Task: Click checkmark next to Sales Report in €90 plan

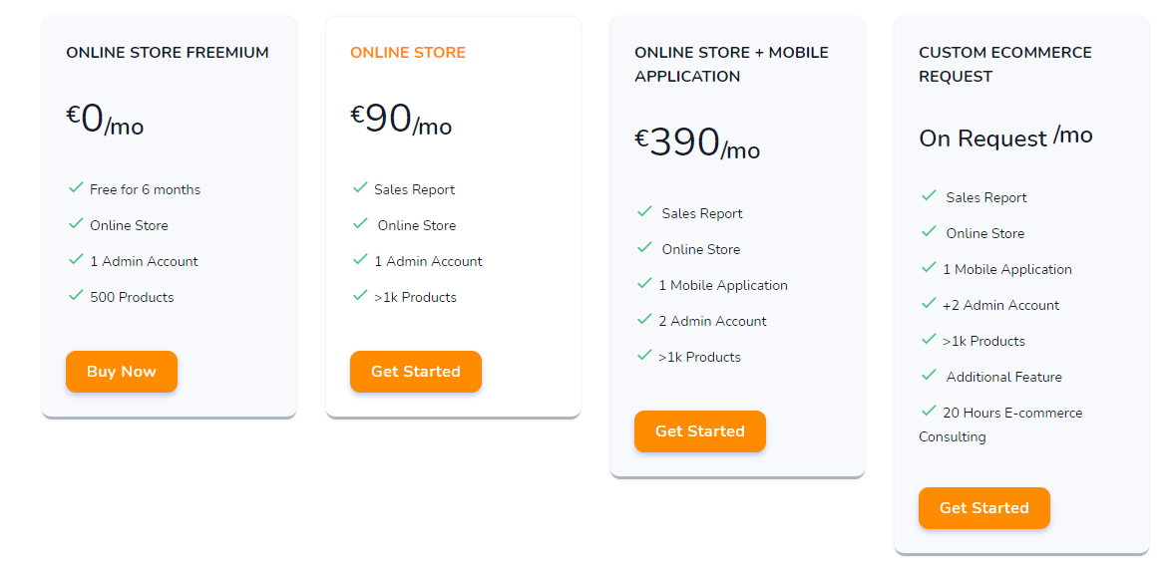Action: tap(359, 187)
